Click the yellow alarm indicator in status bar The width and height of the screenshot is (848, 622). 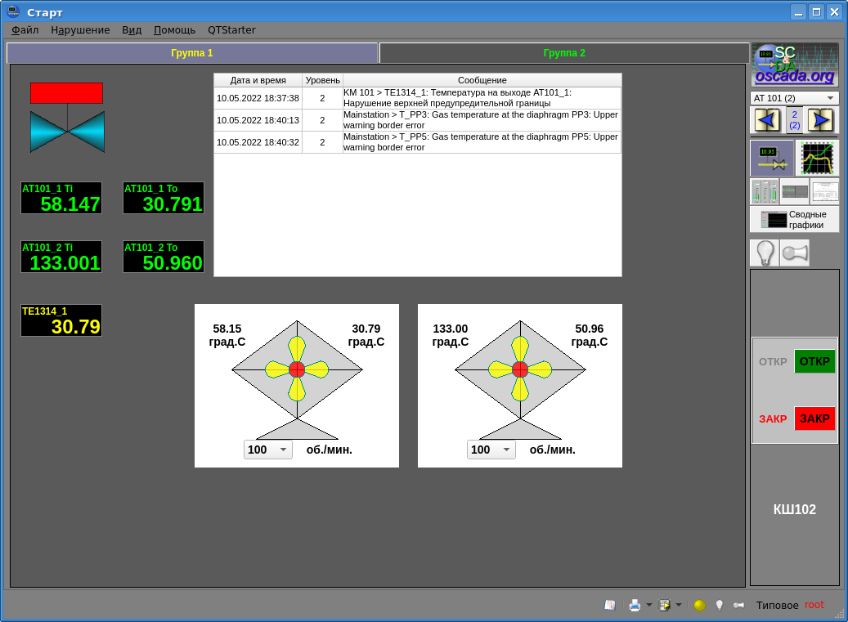pyautogui.click(x=699, y=605)
